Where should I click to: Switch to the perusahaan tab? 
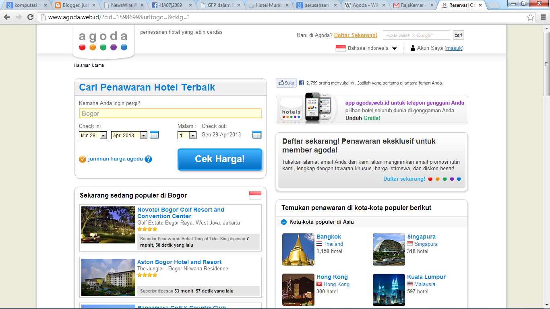coord(316,5)
